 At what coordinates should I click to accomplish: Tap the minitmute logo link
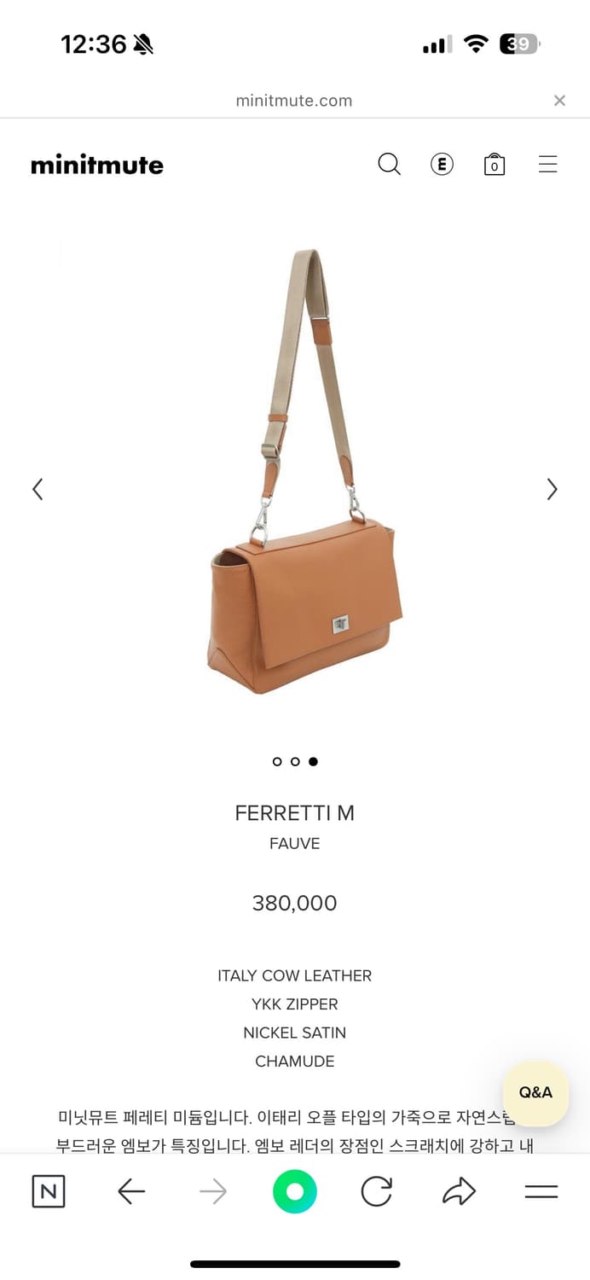(97, 165)
